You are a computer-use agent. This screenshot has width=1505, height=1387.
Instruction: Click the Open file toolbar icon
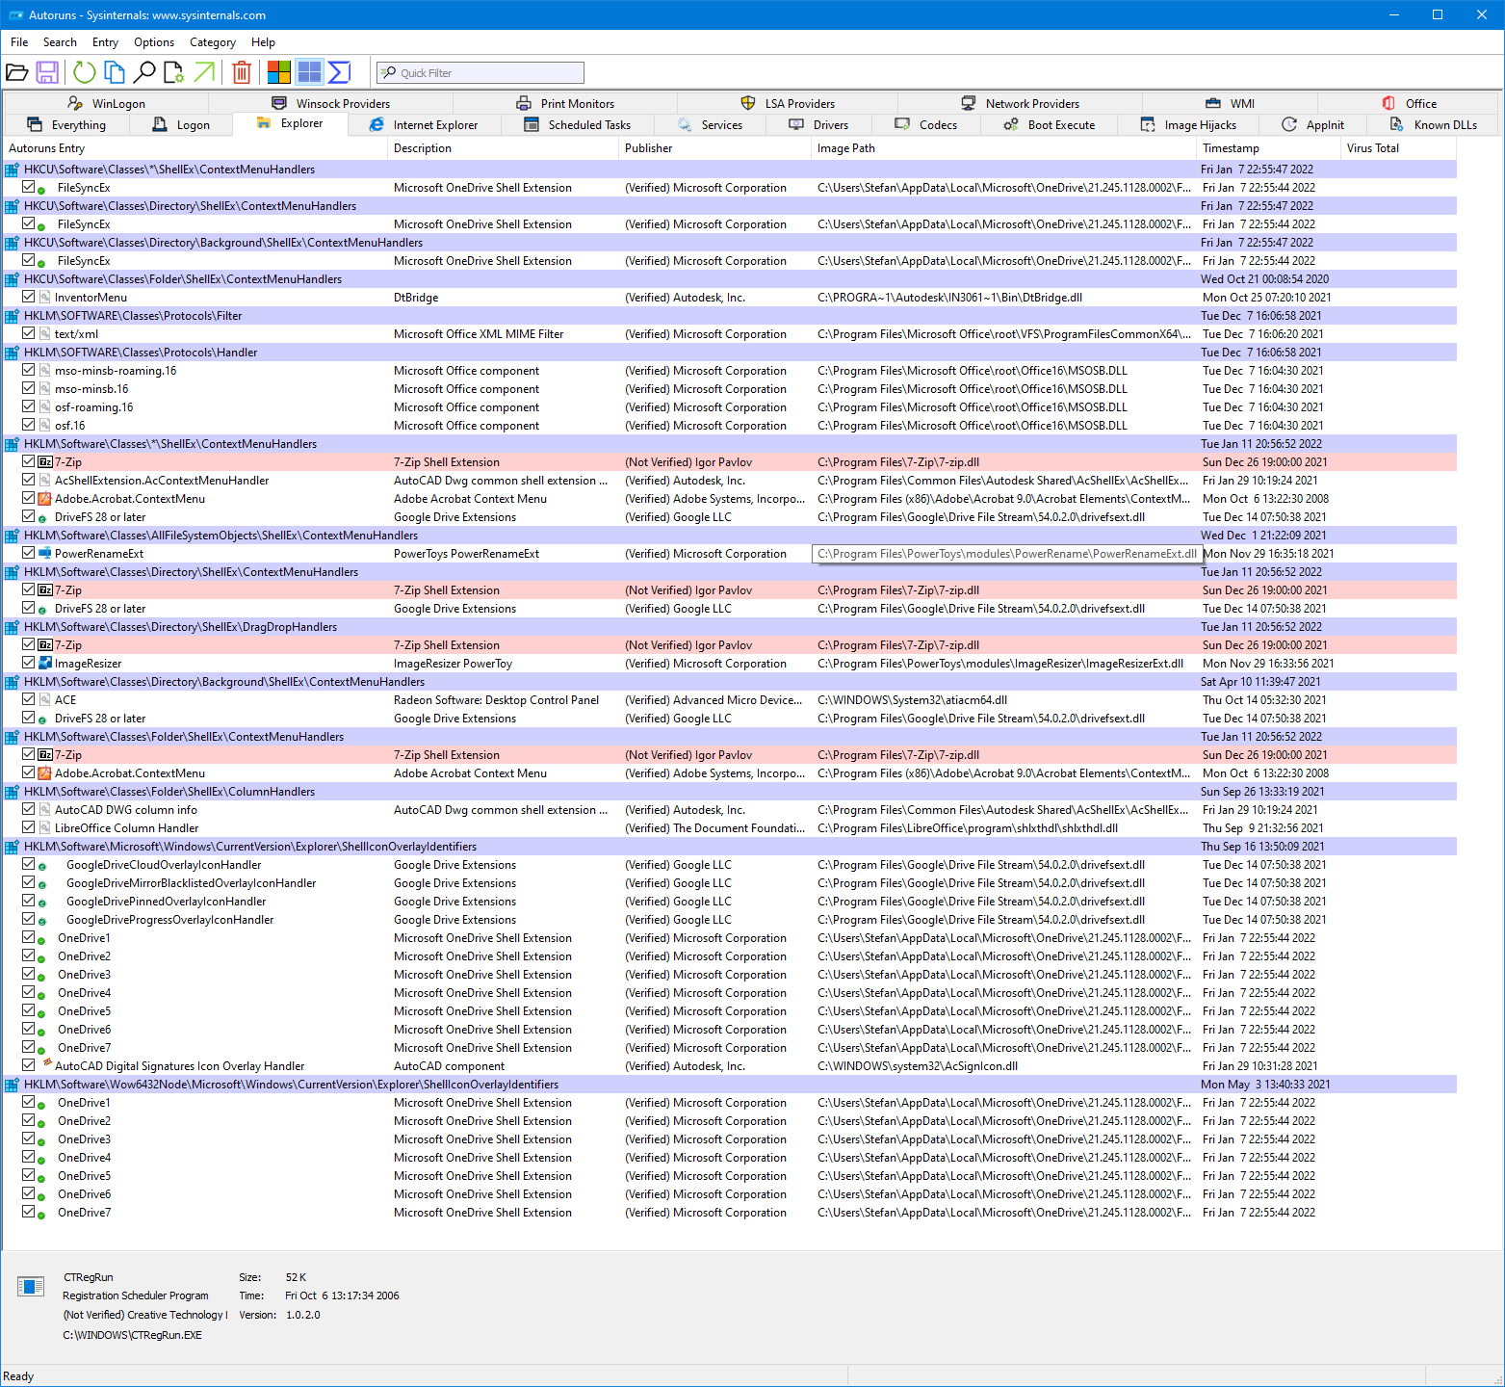[x=17, y=72]
